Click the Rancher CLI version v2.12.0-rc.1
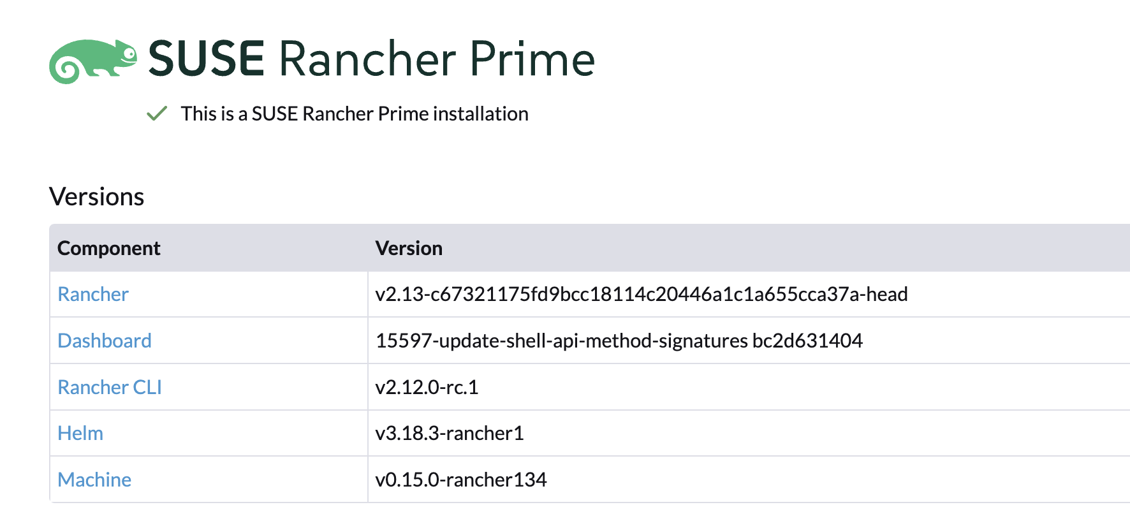1130x528 pixels. coord(428,387)
